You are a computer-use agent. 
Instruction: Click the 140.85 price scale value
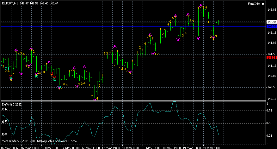pos(272,76)
